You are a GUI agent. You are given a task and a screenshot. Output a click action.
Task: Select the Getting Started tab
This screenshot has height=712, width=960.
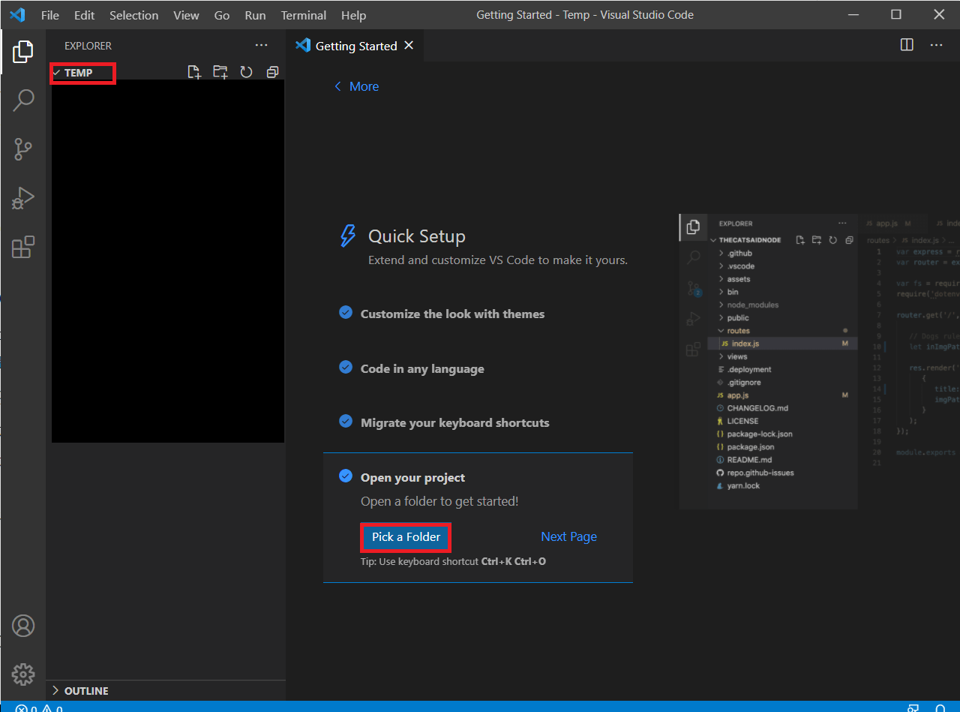pos(355,46)
